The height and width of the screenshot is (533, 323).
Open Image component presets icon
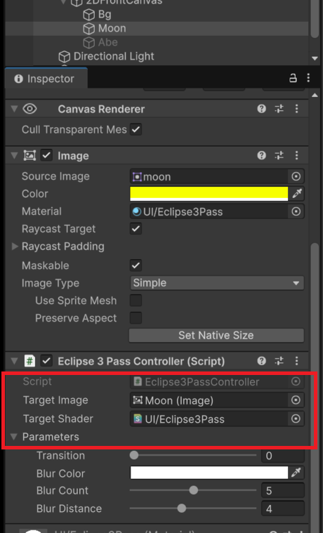279,155
